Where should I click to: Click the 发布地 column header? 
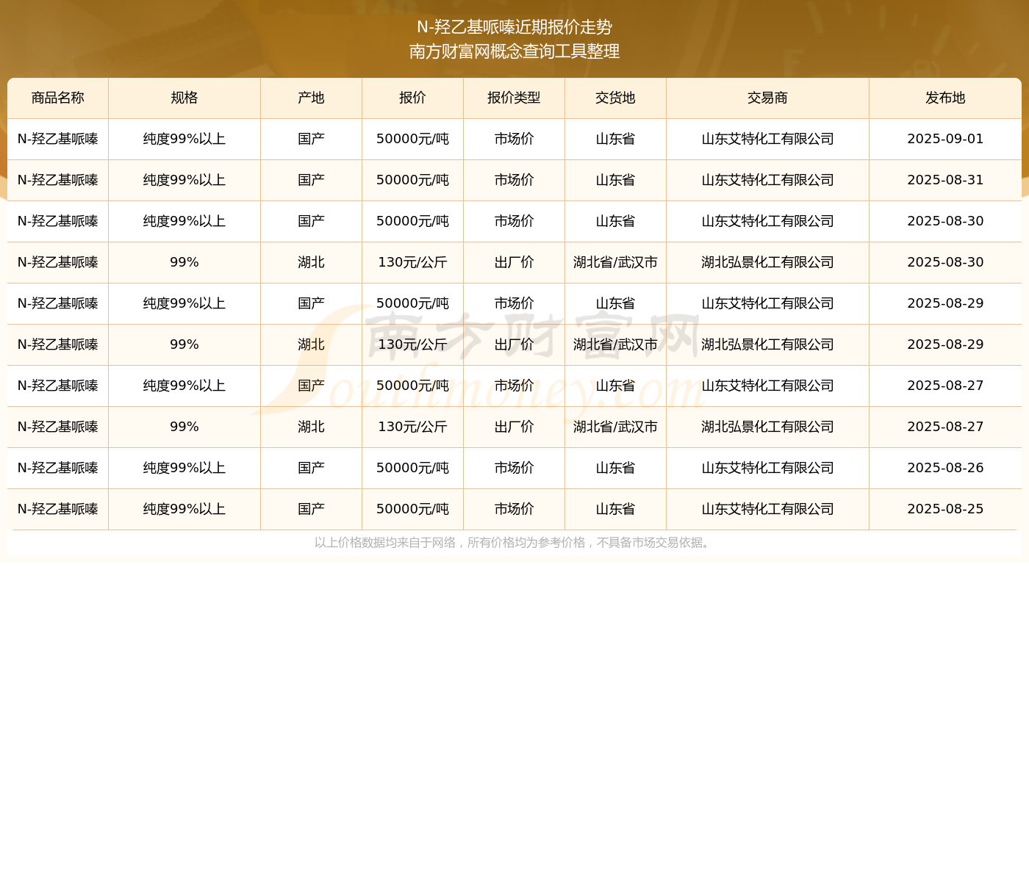click(946, 98)
